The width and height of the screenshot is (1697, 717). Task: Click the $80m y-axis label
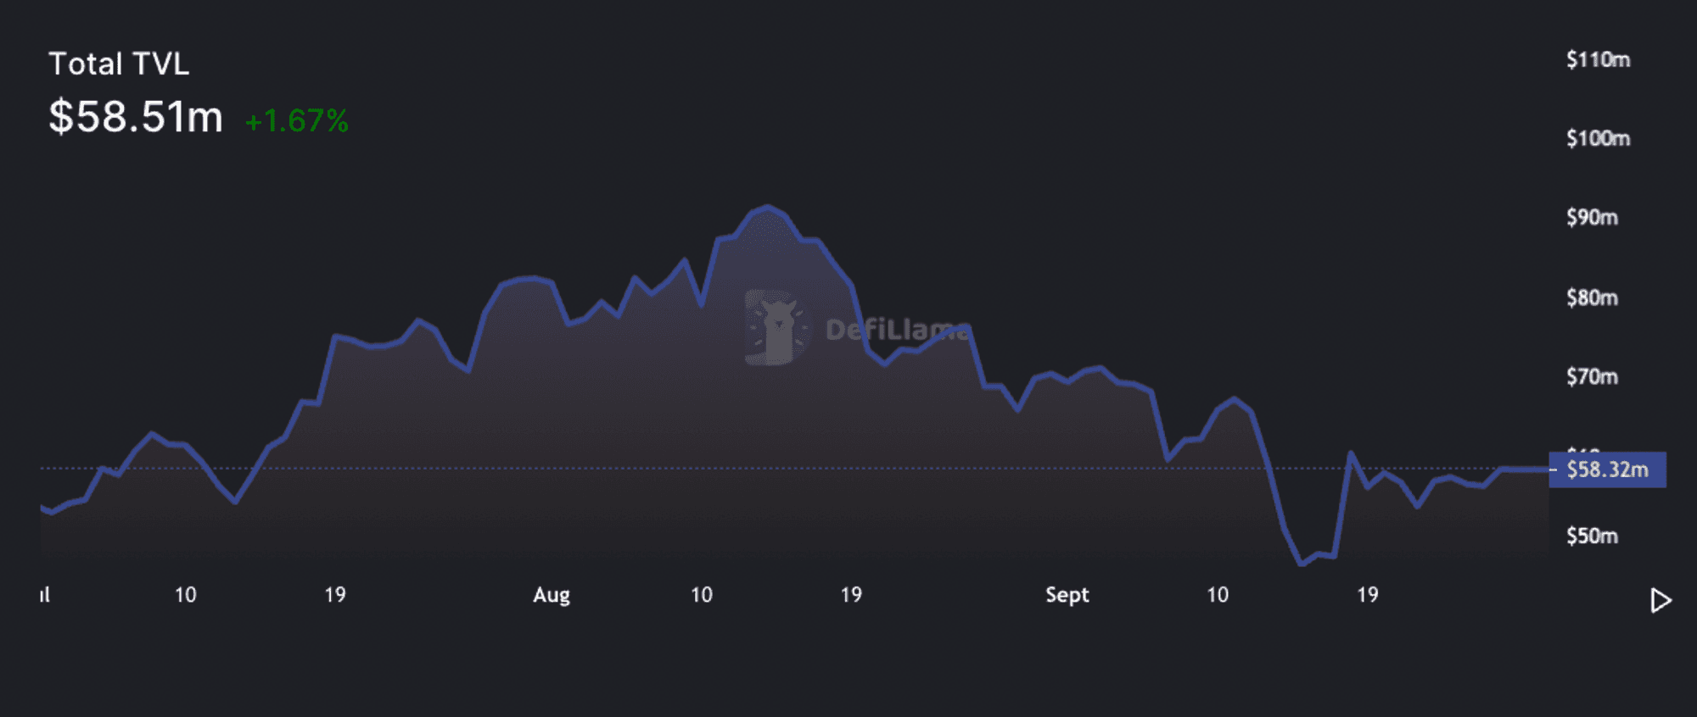click(1592, 297)
